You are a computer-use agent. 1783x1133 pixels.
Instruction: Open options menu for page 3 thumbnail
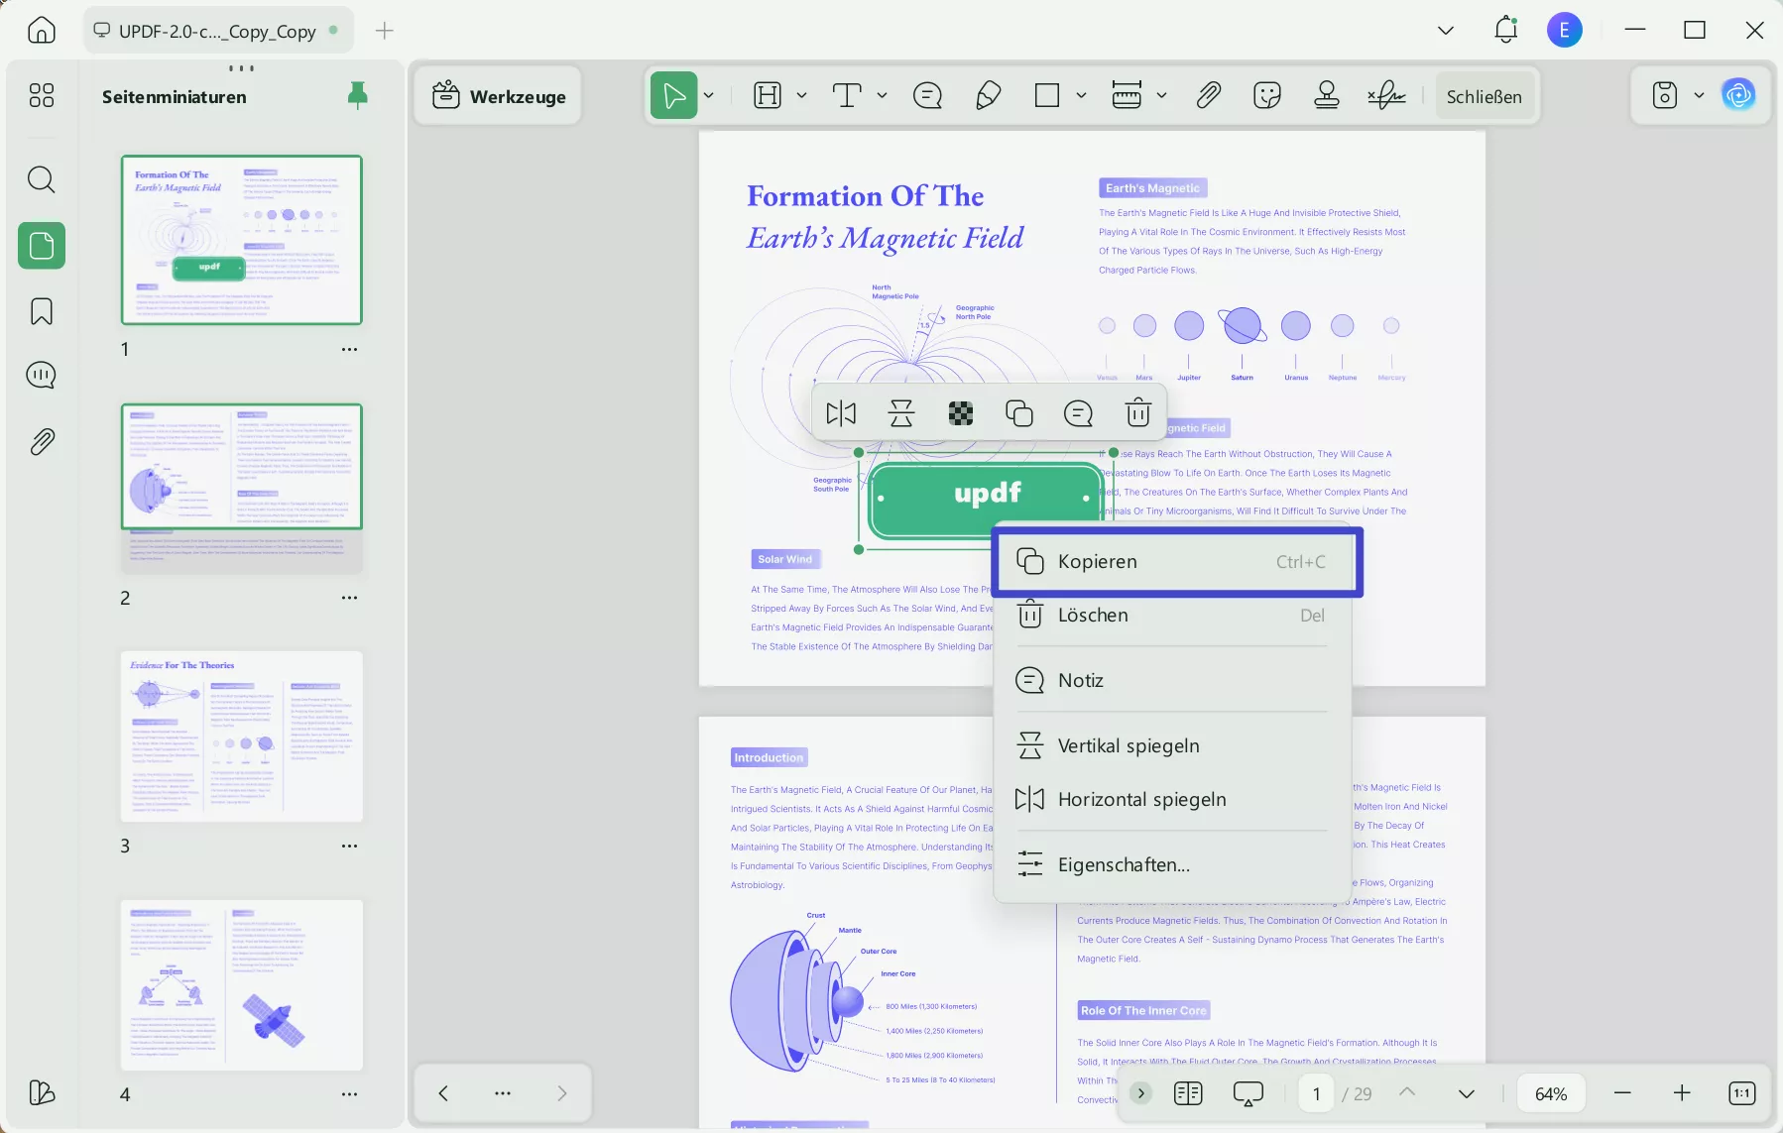point(349,846)
